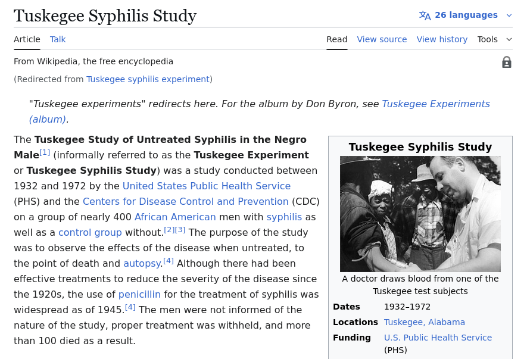
Task: Open the penicillin link
Action: [139, 295]
